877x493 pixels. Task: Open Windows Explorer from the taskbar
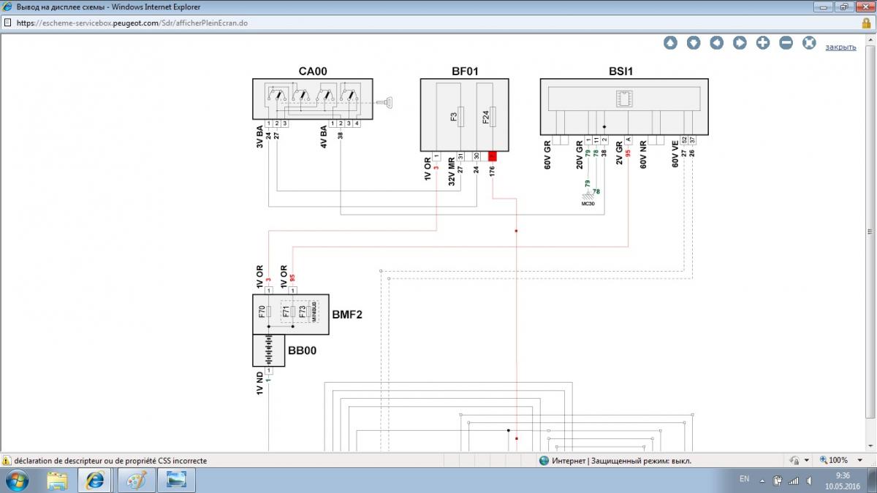(x=57, y=480)
